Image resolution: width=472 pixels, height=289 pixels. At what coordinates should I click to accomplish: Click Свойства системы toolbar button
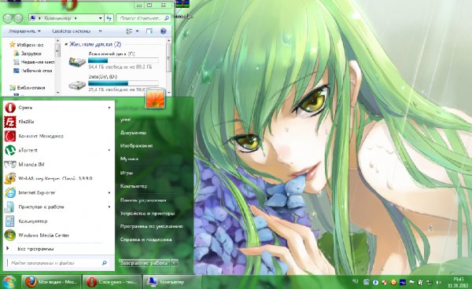(71, 31)
